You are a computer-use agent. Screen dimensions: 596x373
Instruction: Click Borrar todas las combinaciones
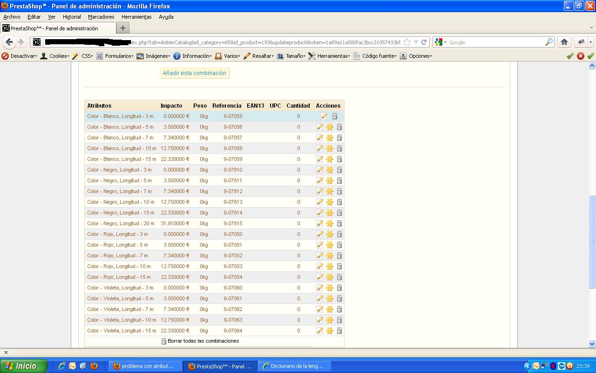(200, 341)
